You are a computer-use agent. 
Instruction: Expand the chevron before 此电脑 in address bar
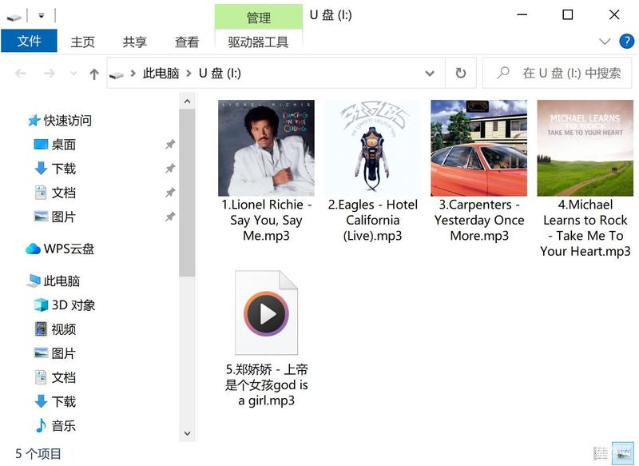point(133,74)
